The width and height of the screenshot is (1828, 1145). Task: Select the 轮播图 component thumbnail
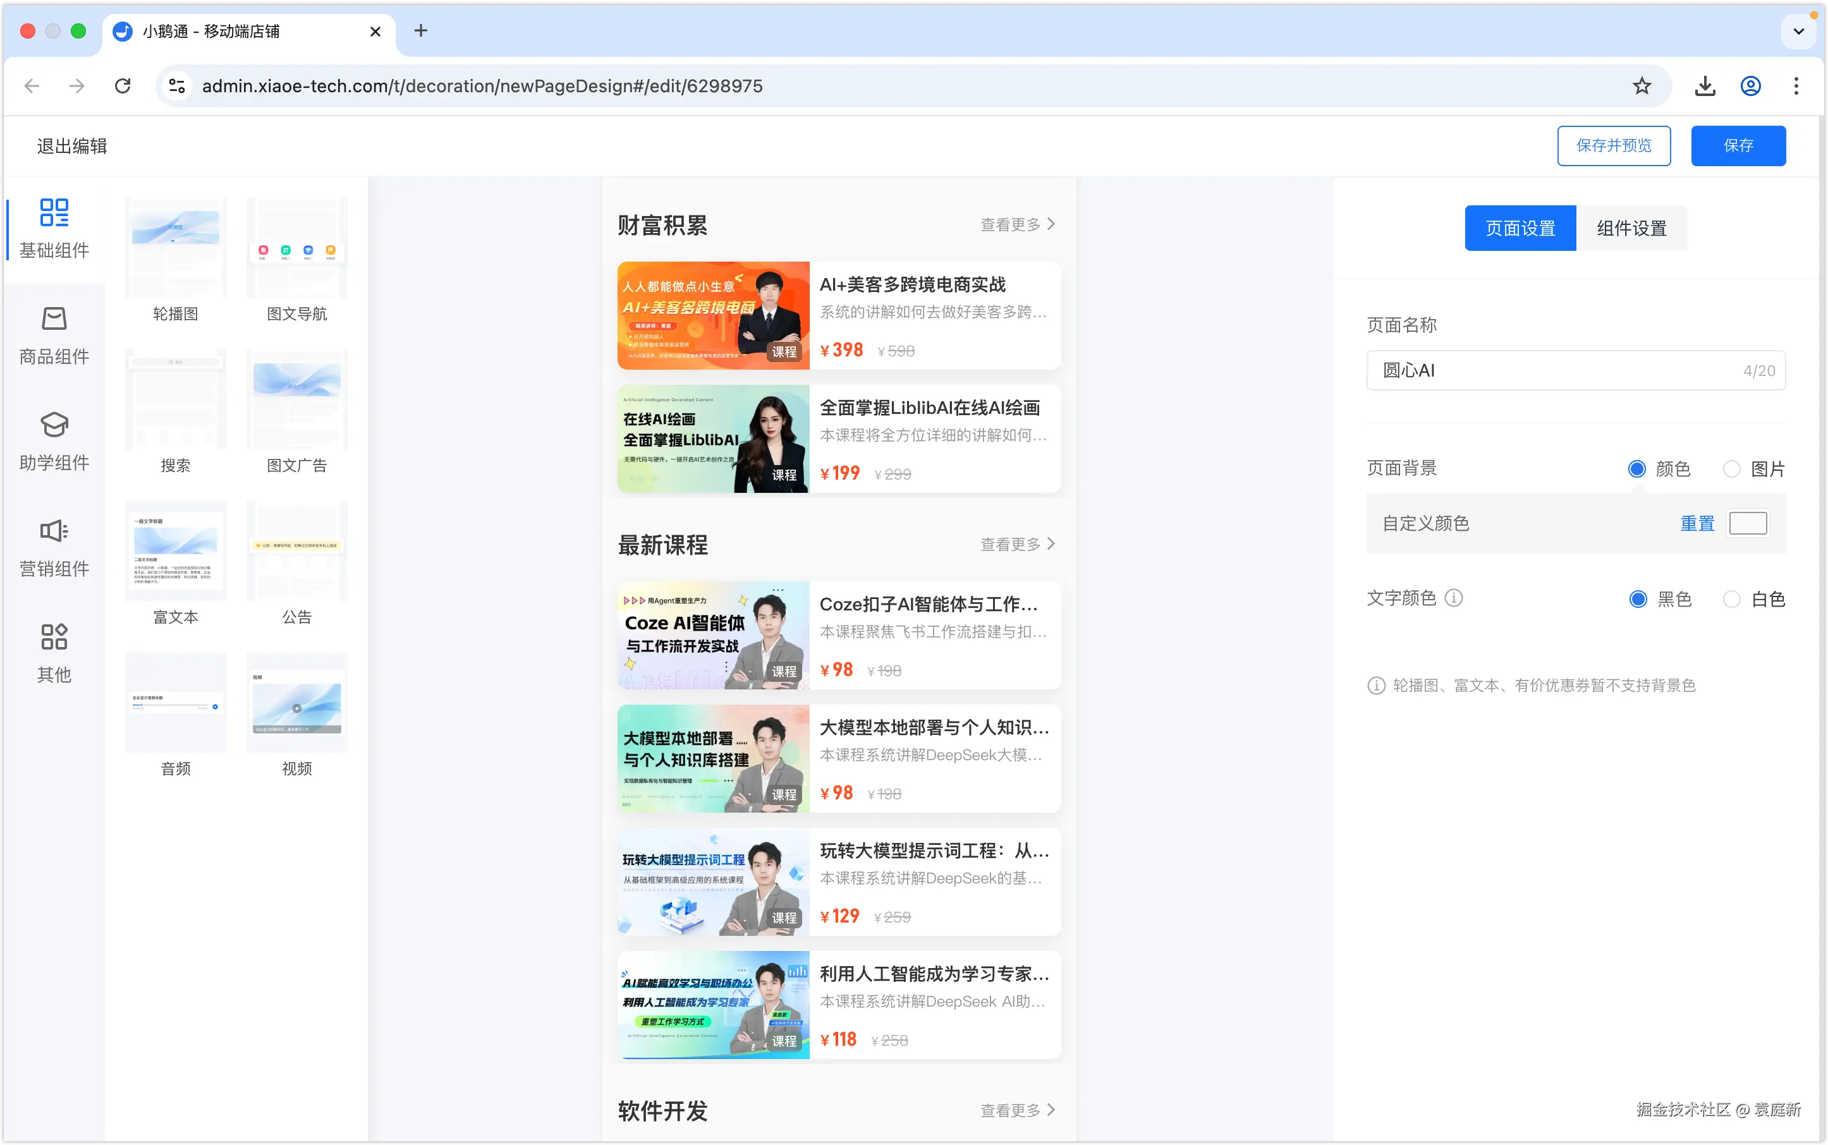175,248
